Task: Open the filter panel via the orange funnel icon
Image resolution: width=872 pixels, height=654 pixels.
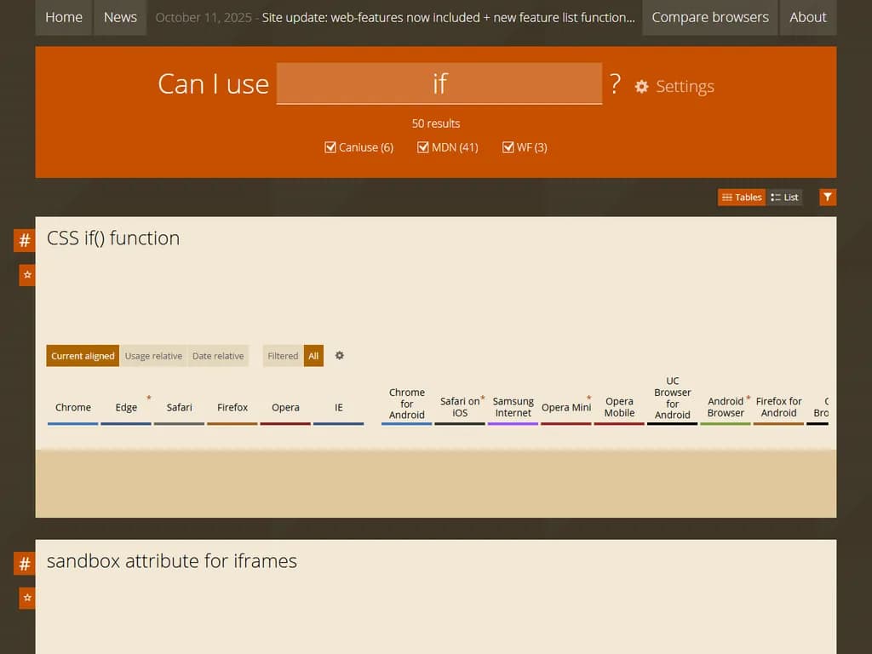Action: click(827, 197)
